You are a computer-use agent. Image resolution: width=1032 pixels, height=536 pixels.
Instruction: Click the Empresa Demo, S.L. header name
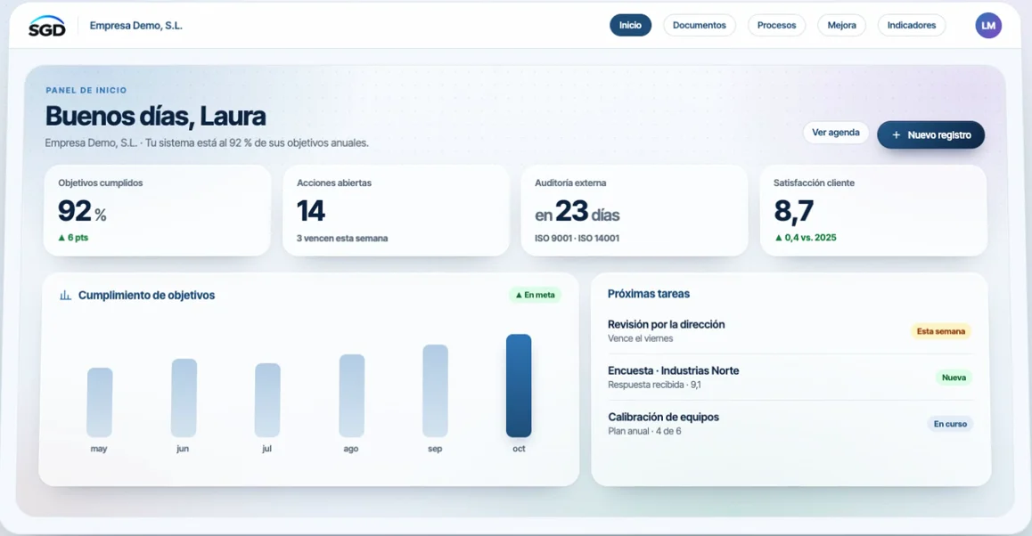tap(135, 26)
